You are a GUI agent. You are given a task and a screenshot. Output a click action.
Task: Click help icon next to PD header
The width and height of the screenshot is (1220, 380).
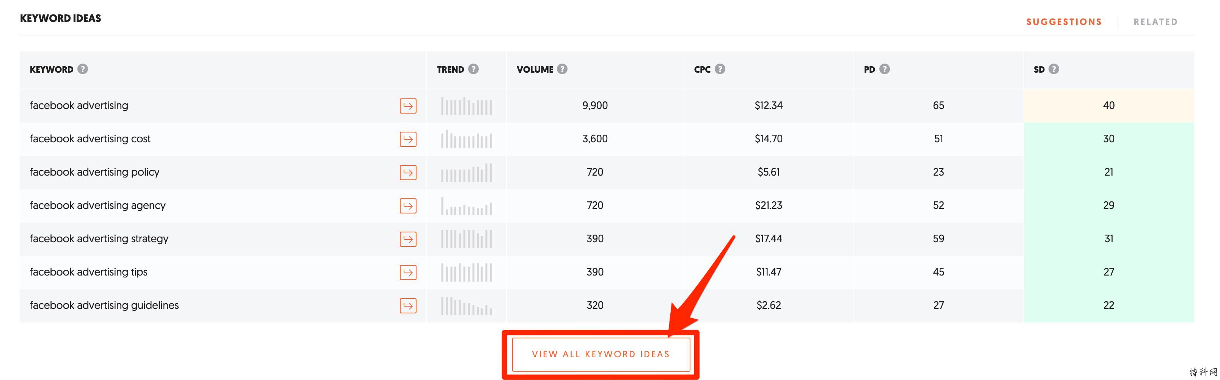point(885,69)
